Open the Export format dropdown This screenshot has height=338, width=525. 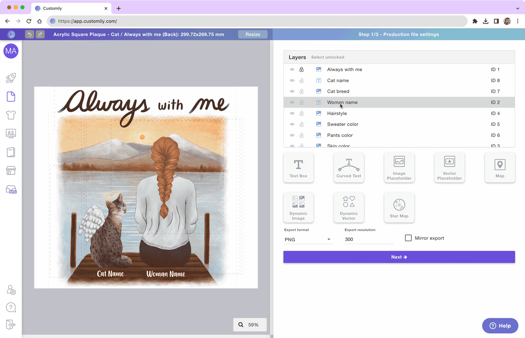coord(308,239)
